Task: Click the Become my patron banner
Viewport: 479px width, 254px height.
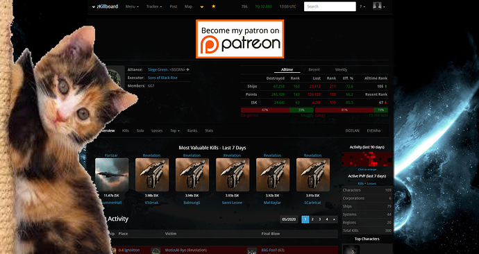Action: (x=239, y=39)
